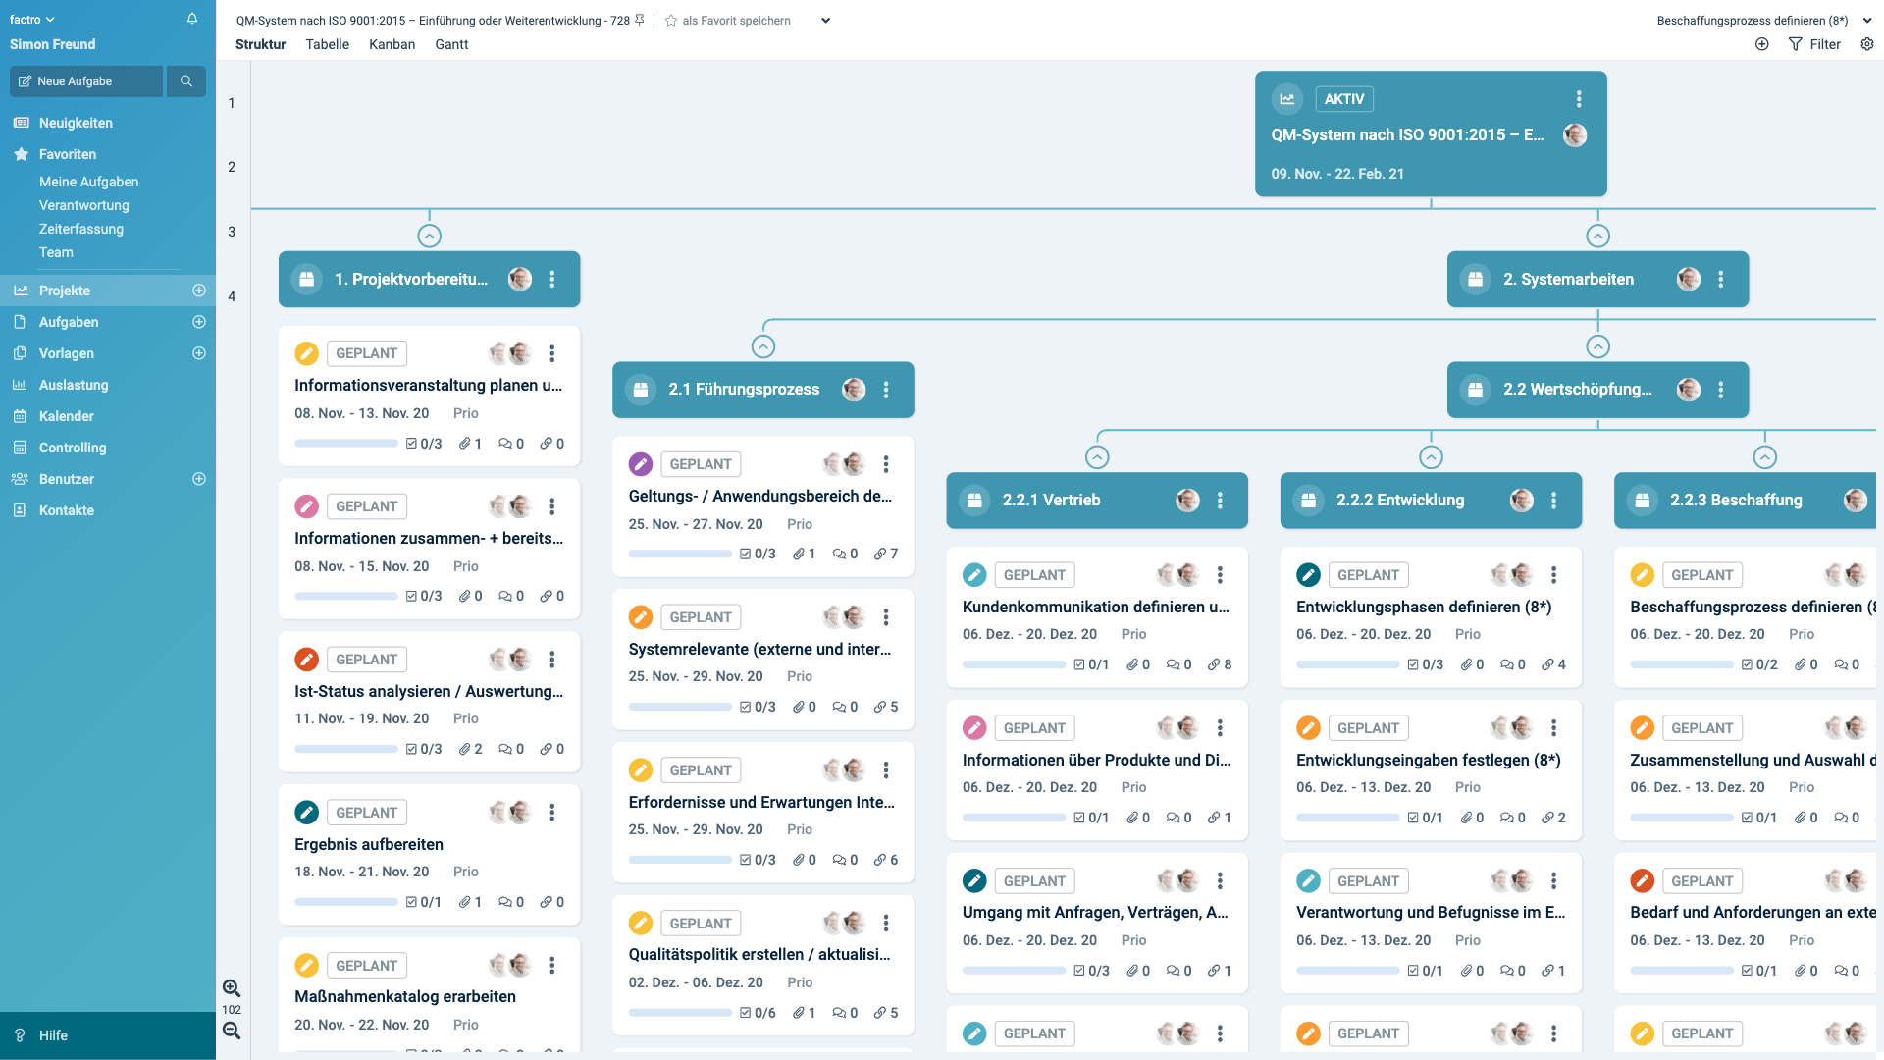The image size is (1884, 1060).
Task: Collapse the 2.2.1 Vertrieb branch
Action: [x=1097, y=457]
